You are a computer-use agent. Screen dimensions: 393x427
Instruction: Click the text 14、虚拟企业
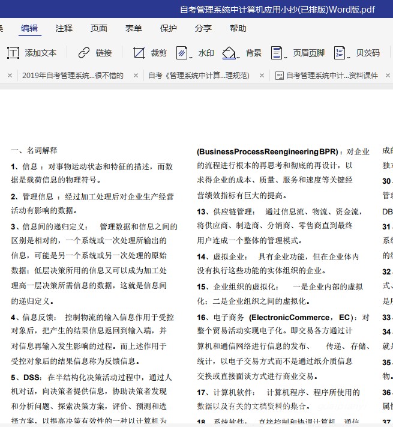[x=222, y=256]
